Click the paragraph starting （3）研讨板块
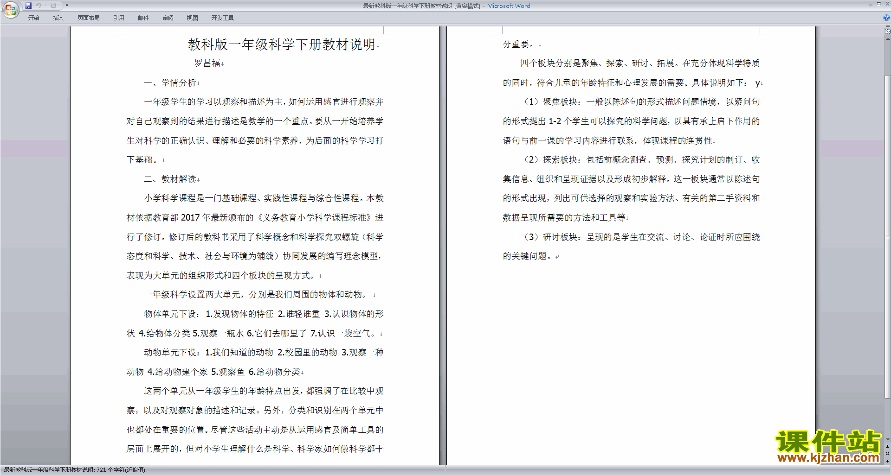The height and width of the screenshot is (475, 891). (631, 246)
